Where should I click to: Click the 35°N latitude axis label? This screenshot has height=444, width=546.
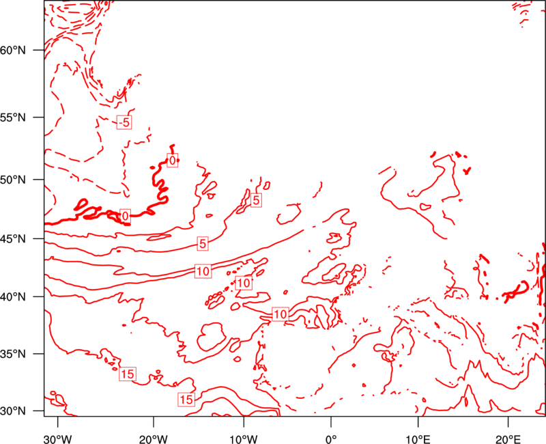click(13, 354)
